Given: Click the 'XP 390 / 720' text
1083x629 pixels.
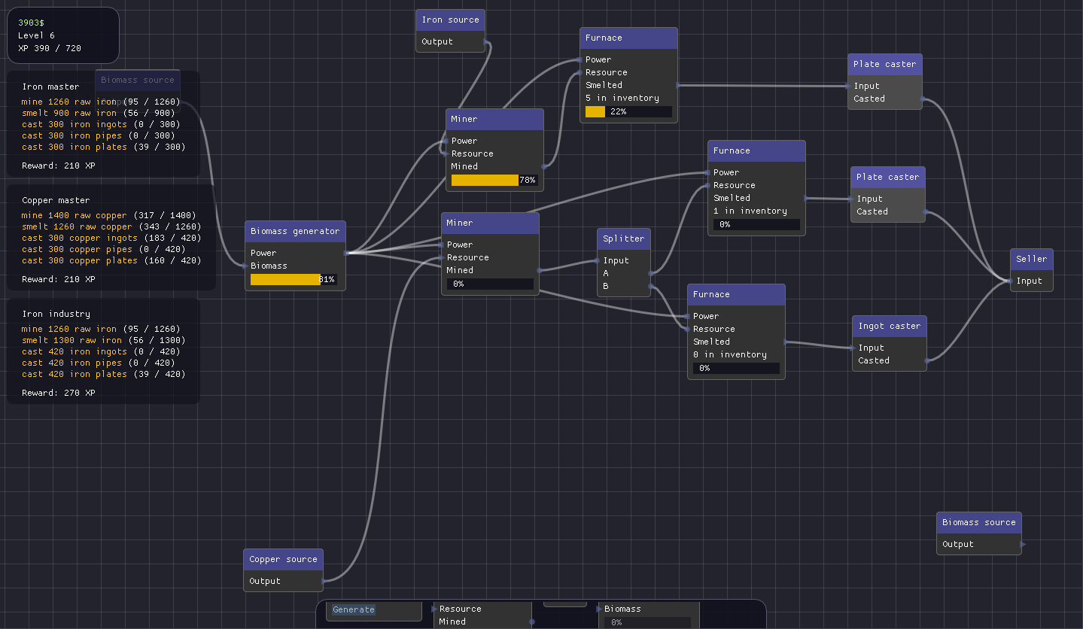Looking at the screenshot, I should (x=50, y=48).
